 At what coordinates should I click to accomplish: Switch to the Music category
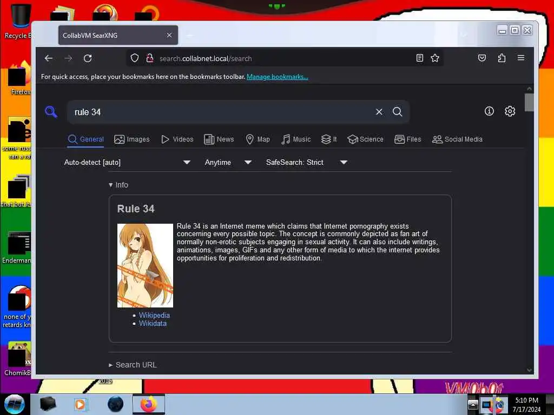tap(296, 139)
